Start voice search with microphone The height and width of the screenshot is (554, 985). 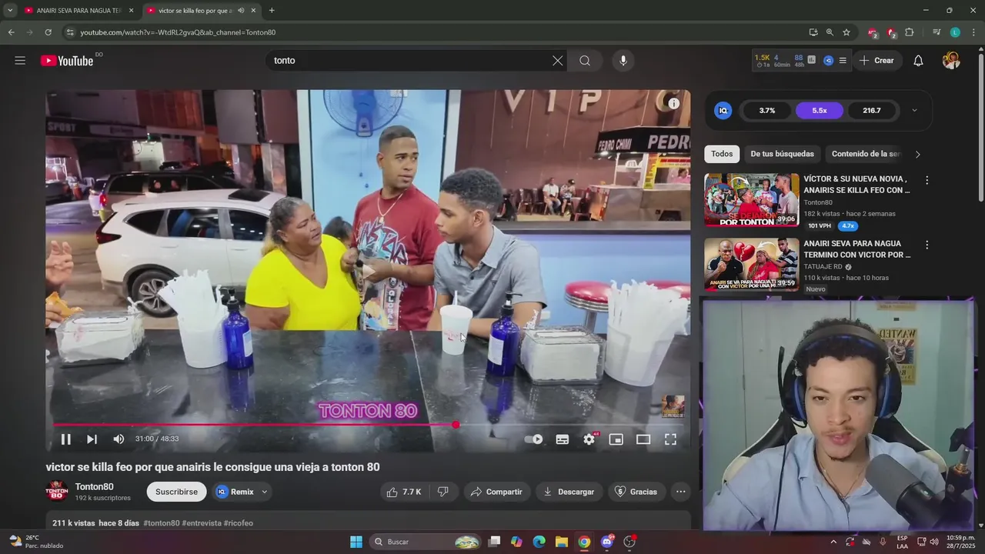pos(623,61)
